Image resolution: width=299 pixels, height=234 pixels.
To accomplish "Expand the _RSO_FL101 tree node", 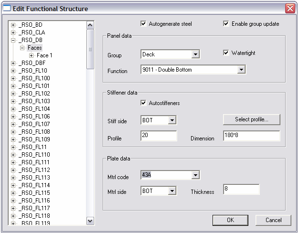I will click(x=13, y=86).
